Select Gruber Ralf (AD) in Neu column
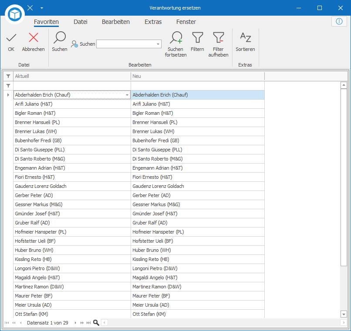Viewport: 351px width, 331px height. coord(197,223)
